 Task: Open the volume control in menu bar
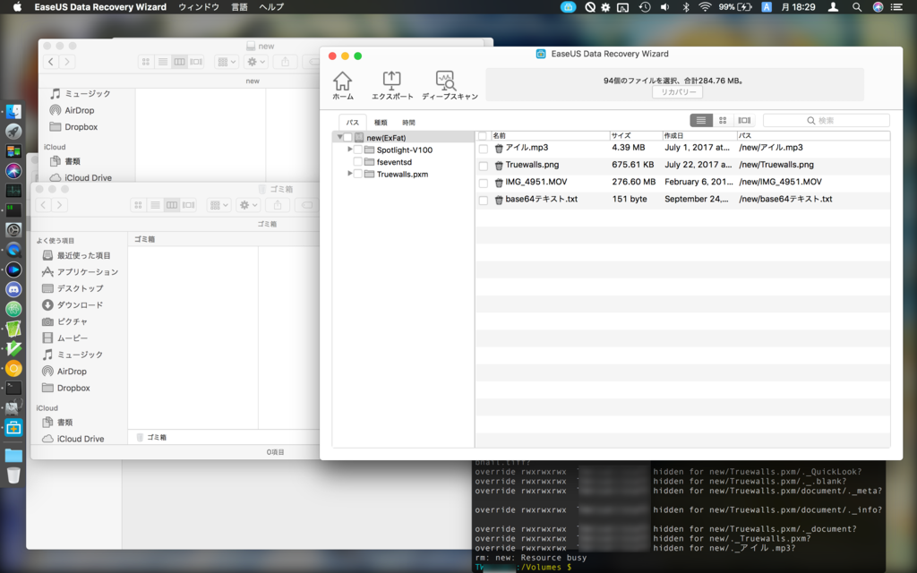point(665,7)
